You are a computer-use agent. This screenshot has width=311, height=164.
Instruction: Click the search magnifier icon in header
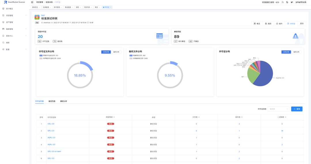(x=283, y=2)
